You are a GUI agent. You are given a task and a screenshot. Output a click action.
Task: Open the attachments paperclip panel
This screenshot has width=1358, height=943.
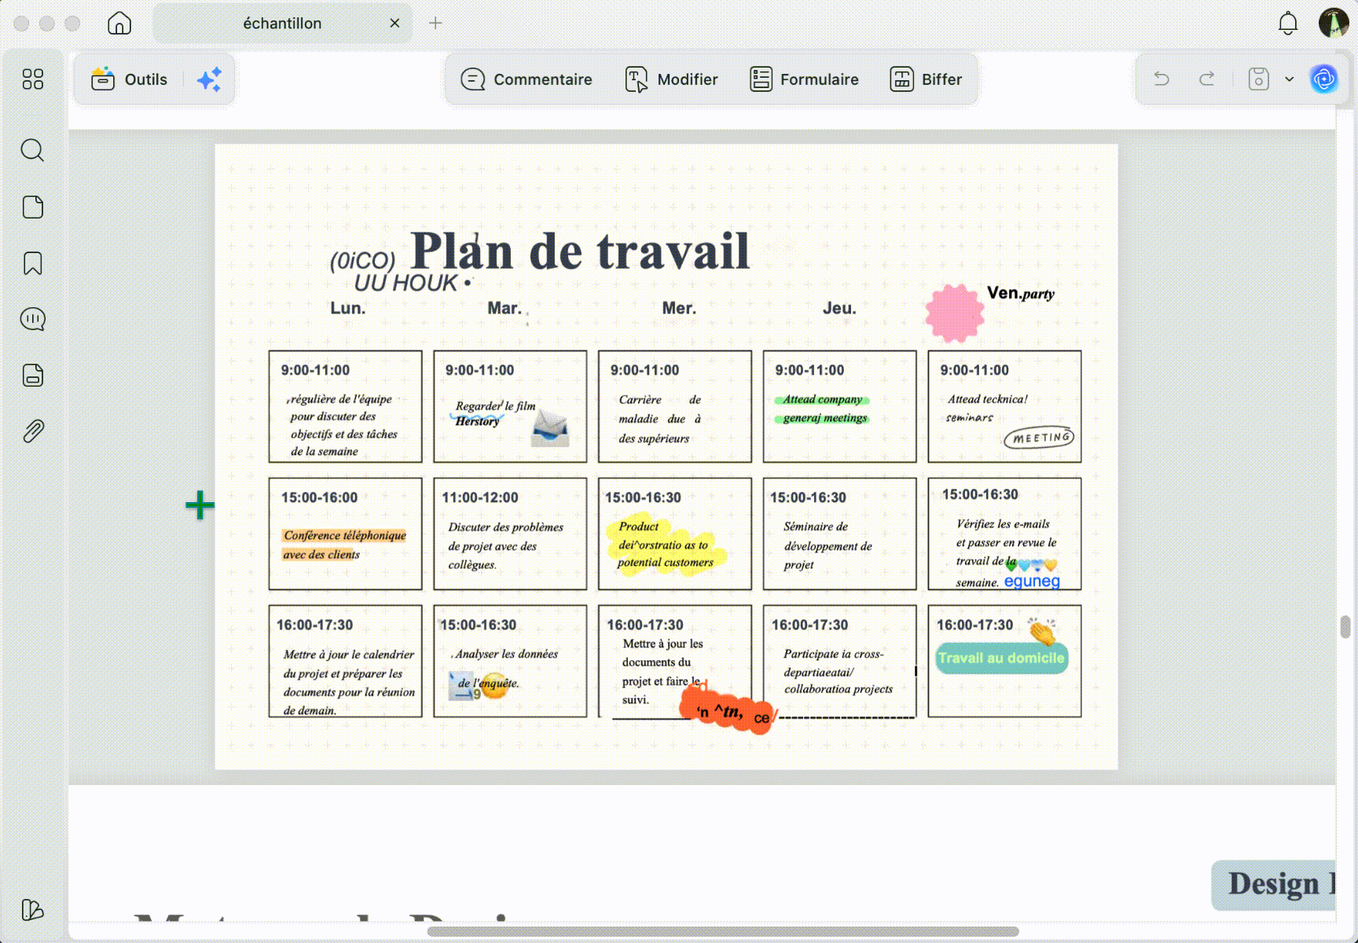[33, 431]
